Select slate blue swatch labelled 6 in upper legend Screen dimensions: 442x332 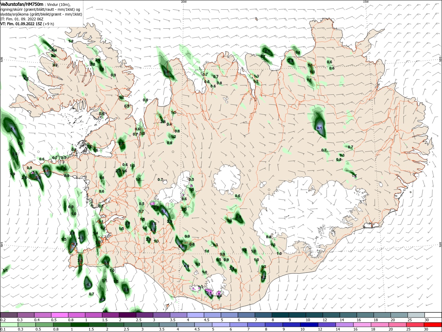coord(247,315)
